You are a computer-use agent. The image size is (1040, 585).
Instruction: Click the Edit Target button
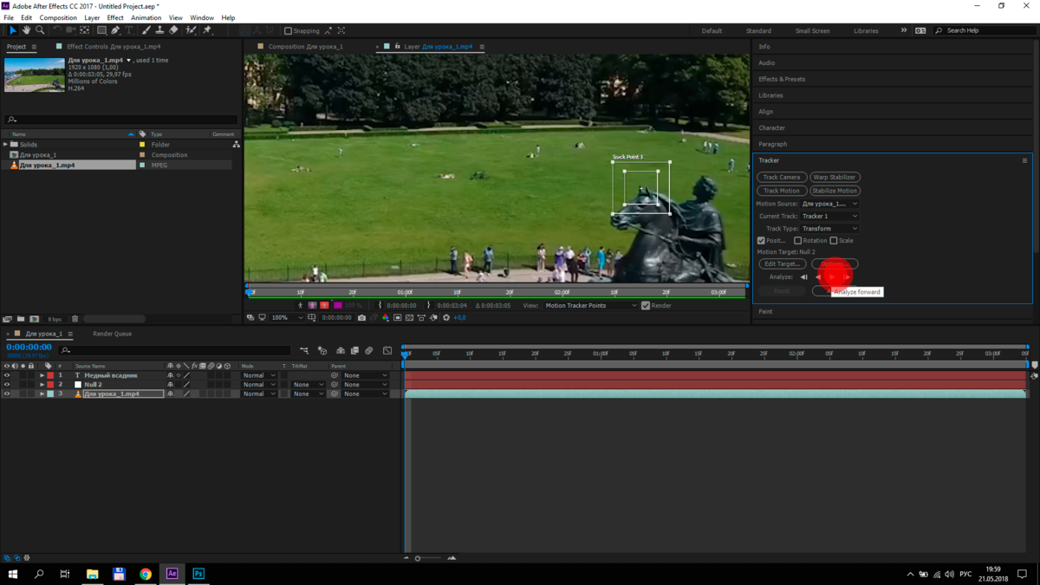pos(781,264)
